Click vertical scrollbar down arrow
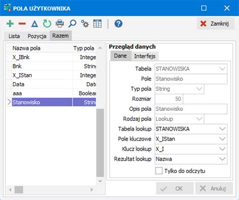The image size is (239, 200). (x=100, y=181)
